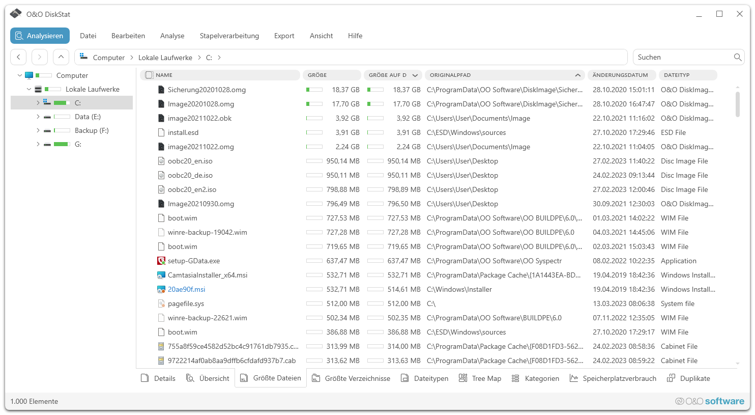Open the Ansicht menu
755x415 pixels.
click(x=321, y=36)
